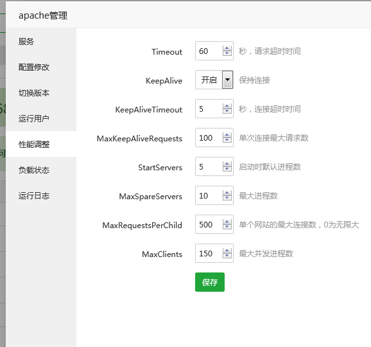Increment MaxKeepAliveRequests using up spinner
Image resolution: width=371 pixels, height=347 pixels.
[227, 135]
